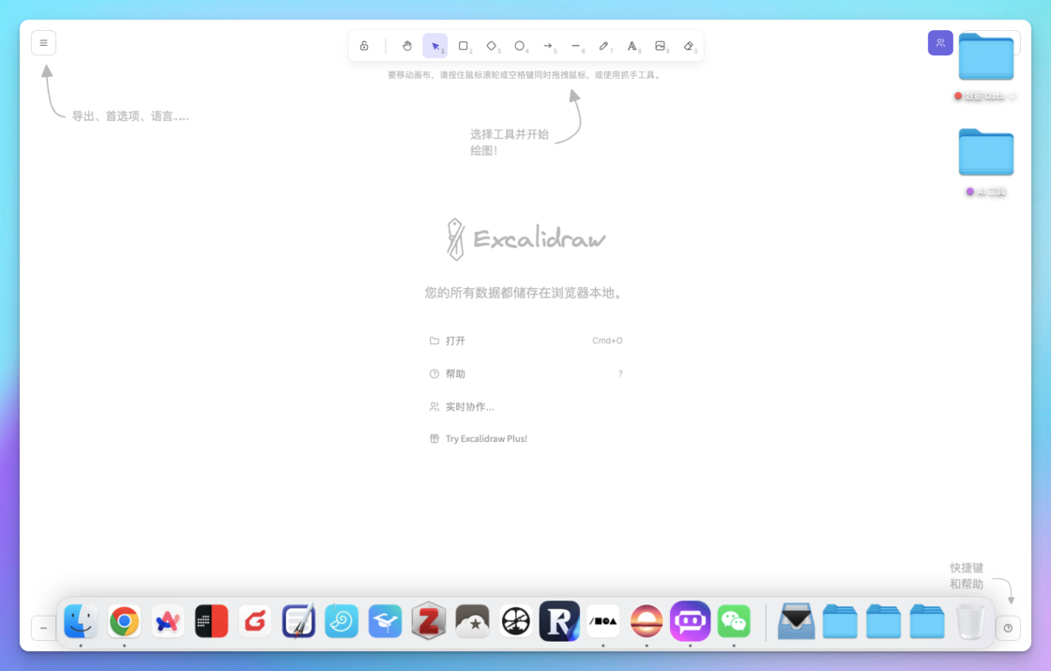Open the 帮助 (Help) entry
Viewport: 1051px width, 671px height.
[x=456, y=374]
